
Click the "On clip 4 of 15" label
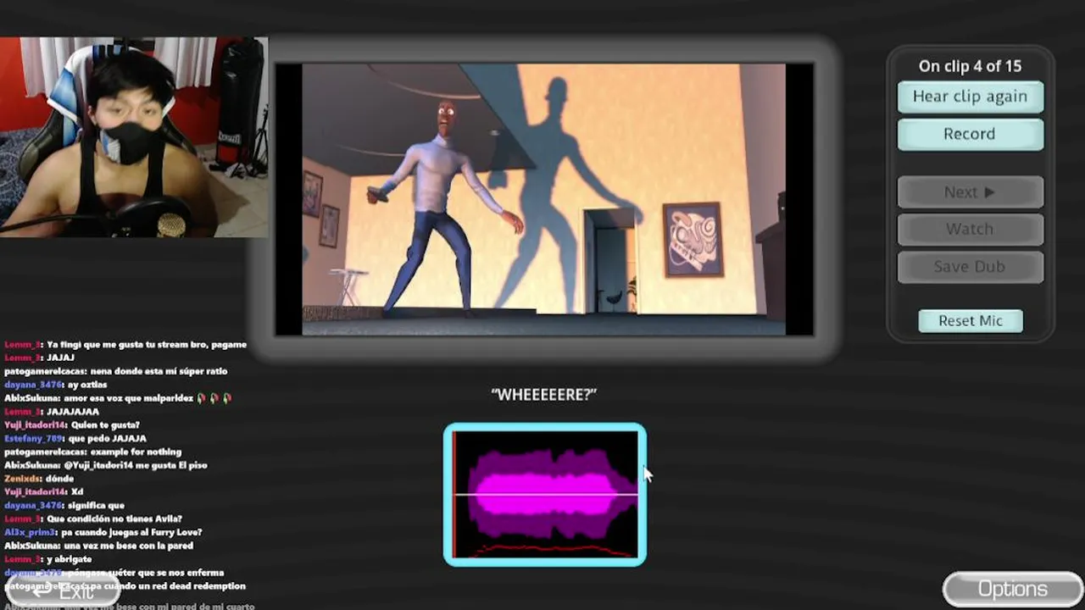970,66
